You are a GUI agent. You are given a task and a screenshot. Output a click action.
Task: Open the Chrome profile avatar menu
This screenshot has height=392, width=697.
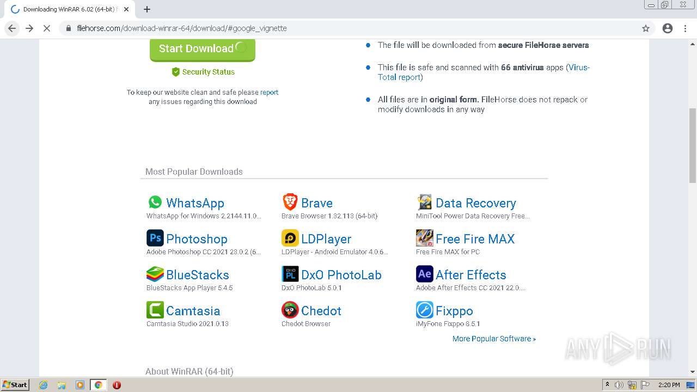(668, 28)
